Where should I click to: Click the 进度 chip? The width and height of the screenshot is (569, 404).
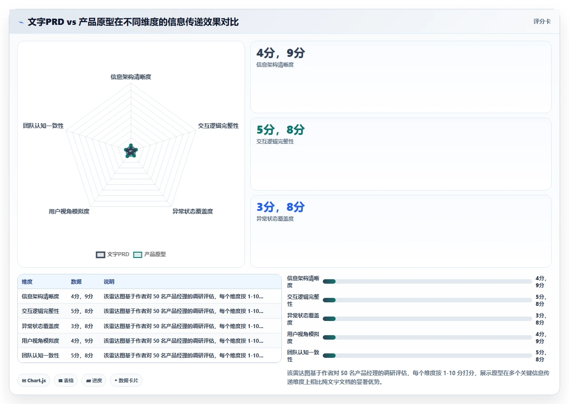click(x=94, y=380)
